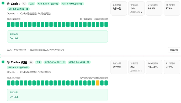Click 最近检测 5分钟前 stat box

(x=119, y=9)
